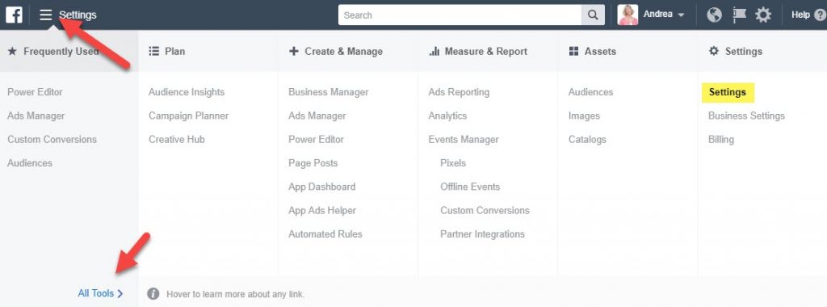
Task: Click the search magnifier button
Action: click(593, 15)
